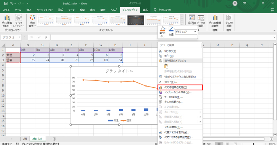Click Change Chart Type (グラフの種類の変更) ribbon icon
The height and width of the screenshot is (145, 277).
[215, 21]
